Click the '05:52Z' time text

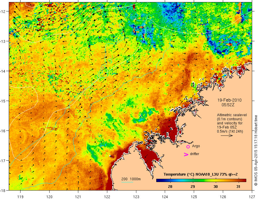pyautogui.click(x=228, y=105)
